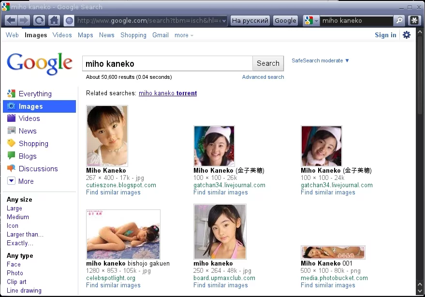Switch to the Videos results tab
This screenshot has width=425, height=297.
click(x=62, y=35)
